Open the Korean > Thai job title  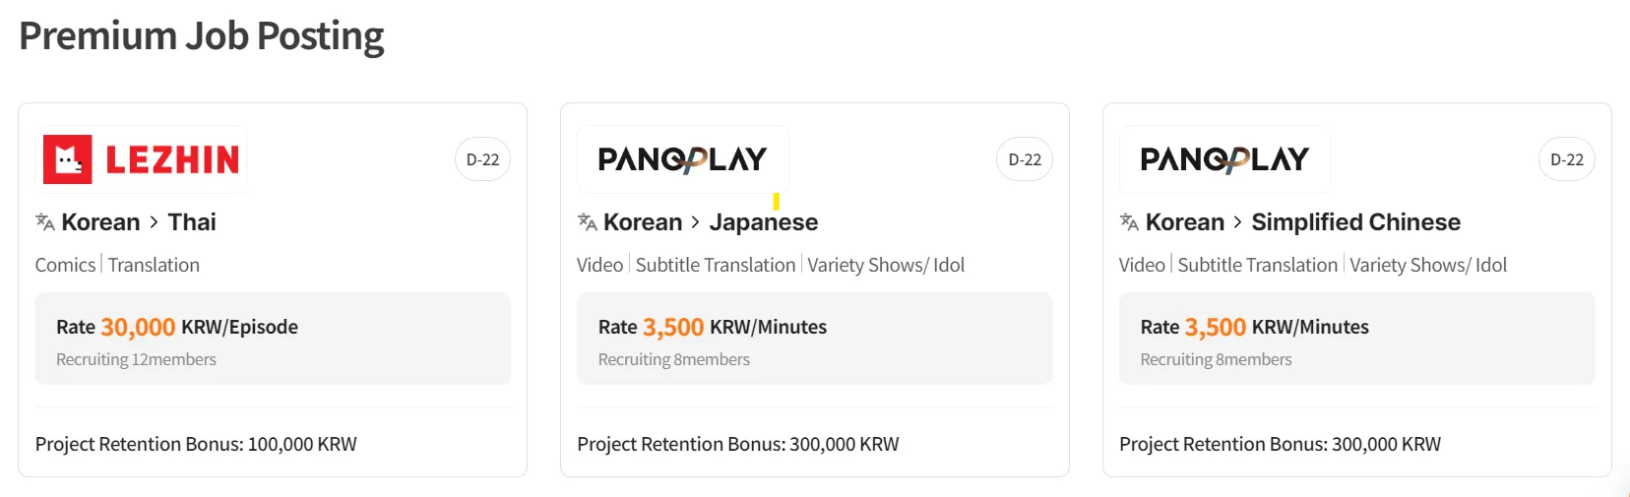click(138, 222)
